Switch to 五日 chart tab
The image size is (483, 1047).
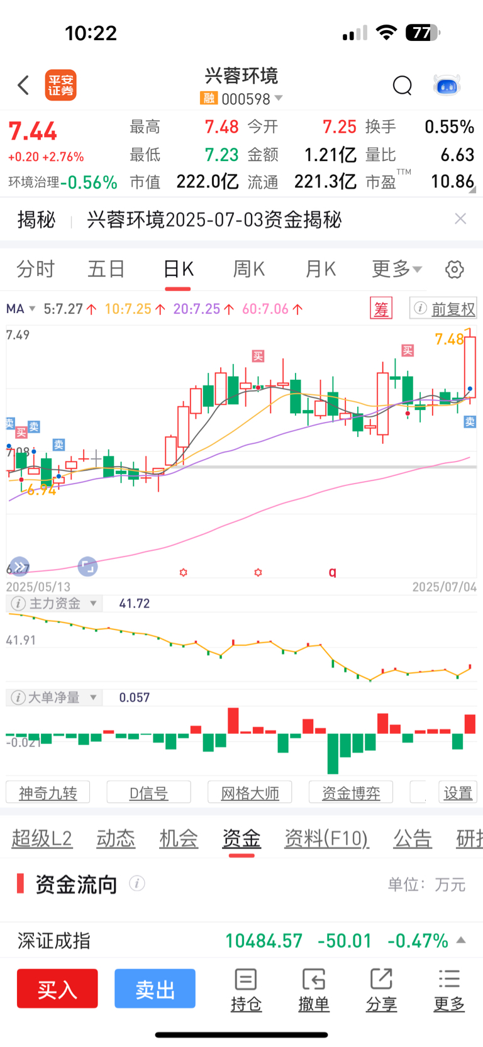click(106, 269)
